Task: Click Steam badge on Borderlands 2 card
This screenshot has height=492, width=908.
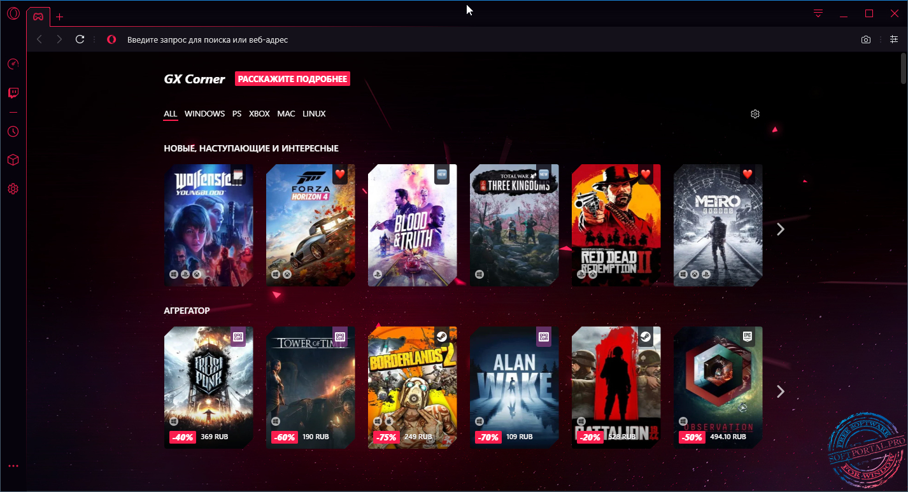Action: click(442, 337)
